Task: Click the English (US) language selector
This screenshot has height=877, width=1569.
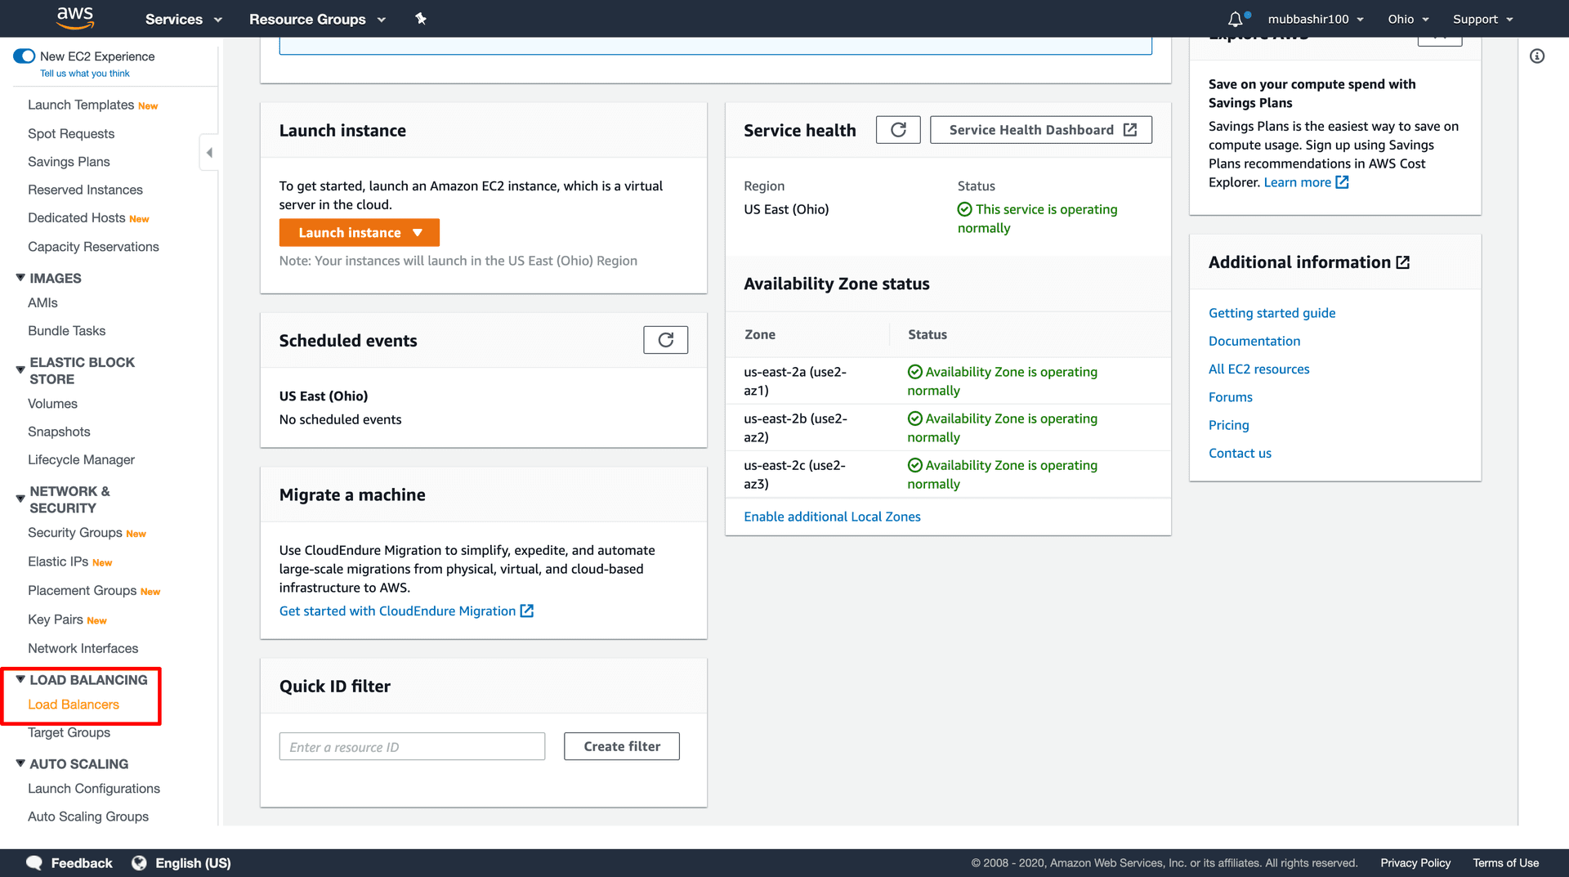Action: [193, 863]
